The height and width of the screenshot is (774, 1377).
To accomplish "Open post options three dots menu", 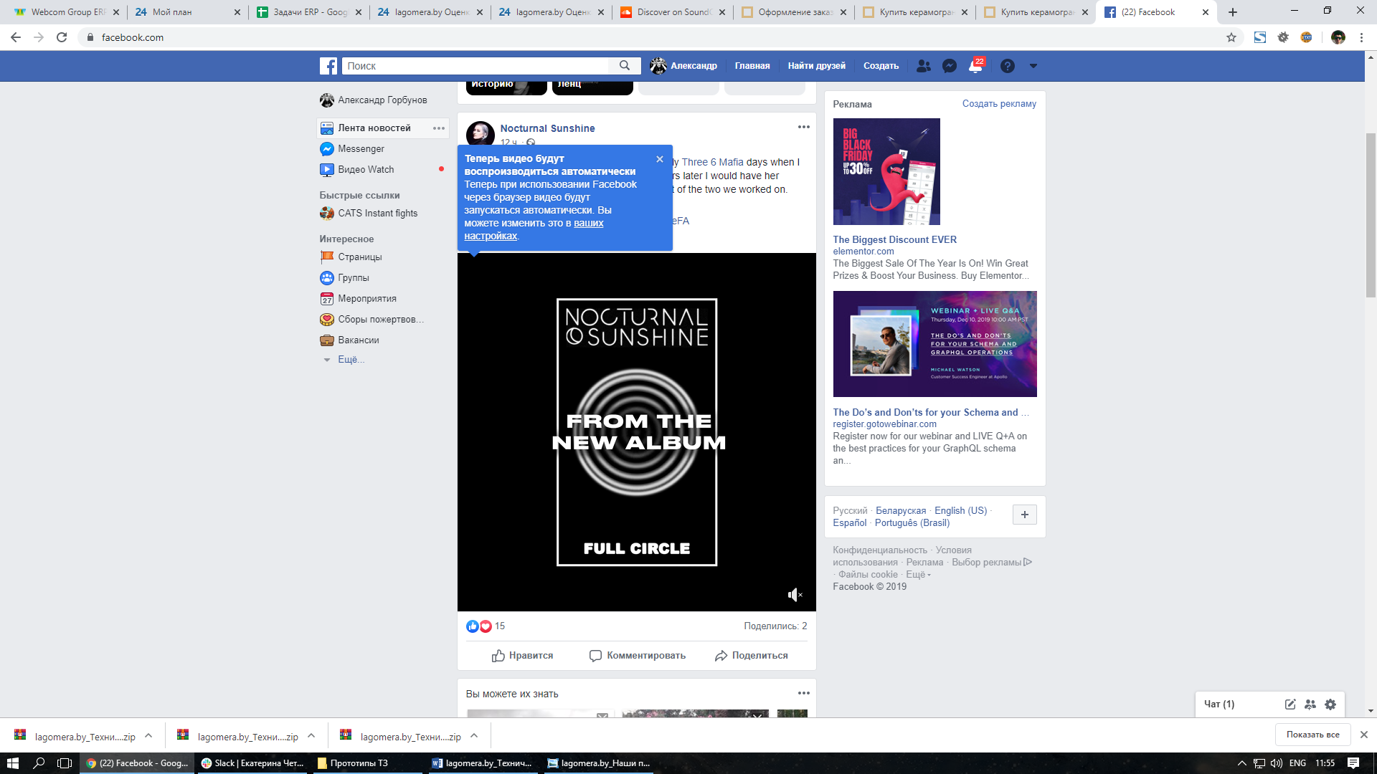I will (803, 128).
